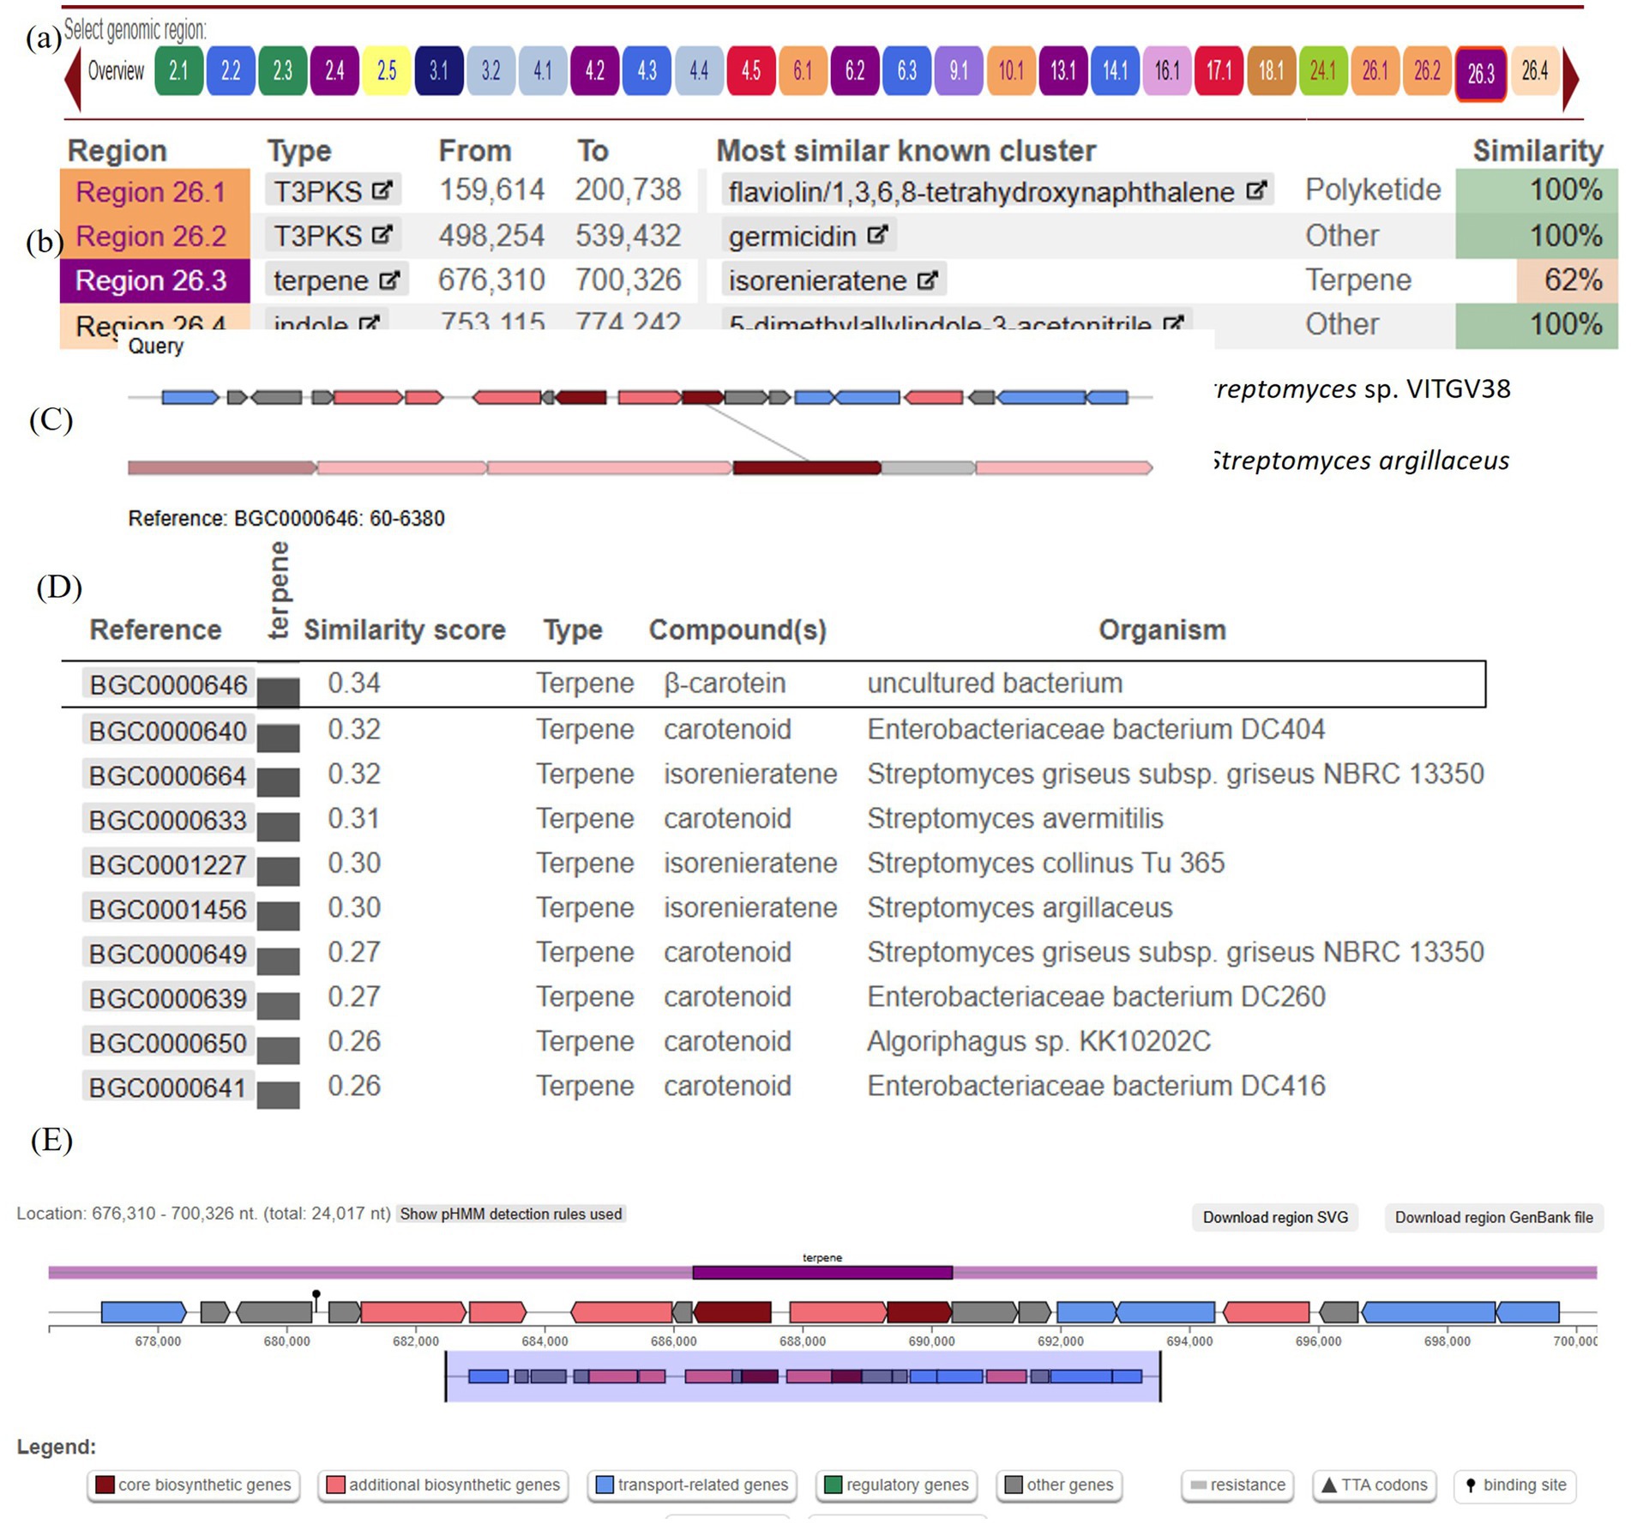Open external link icon beside germicidin
Screen dimensions: 1631x1524
tap(876, 235)
